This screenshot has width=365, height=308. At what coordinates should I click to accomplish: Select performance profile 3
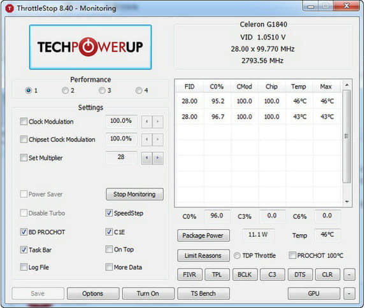click(102, 90)
